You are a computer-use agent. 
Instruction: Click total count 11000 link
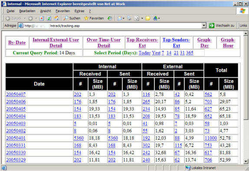pyautogui.click(x=211, y=138)
